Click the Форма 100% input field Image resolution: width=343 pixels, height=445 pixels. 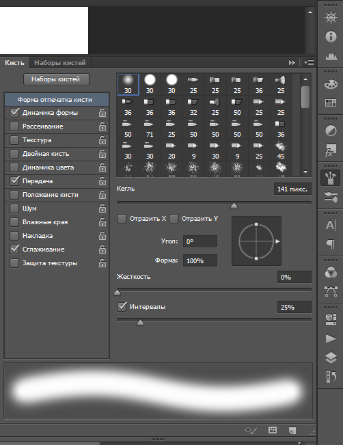coord(200,260)
